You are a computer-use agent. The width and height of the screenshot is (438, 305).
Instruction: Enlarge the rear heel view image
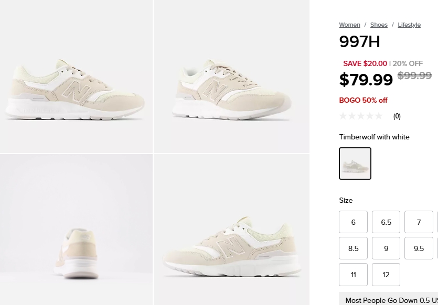(x=76, y=230)
